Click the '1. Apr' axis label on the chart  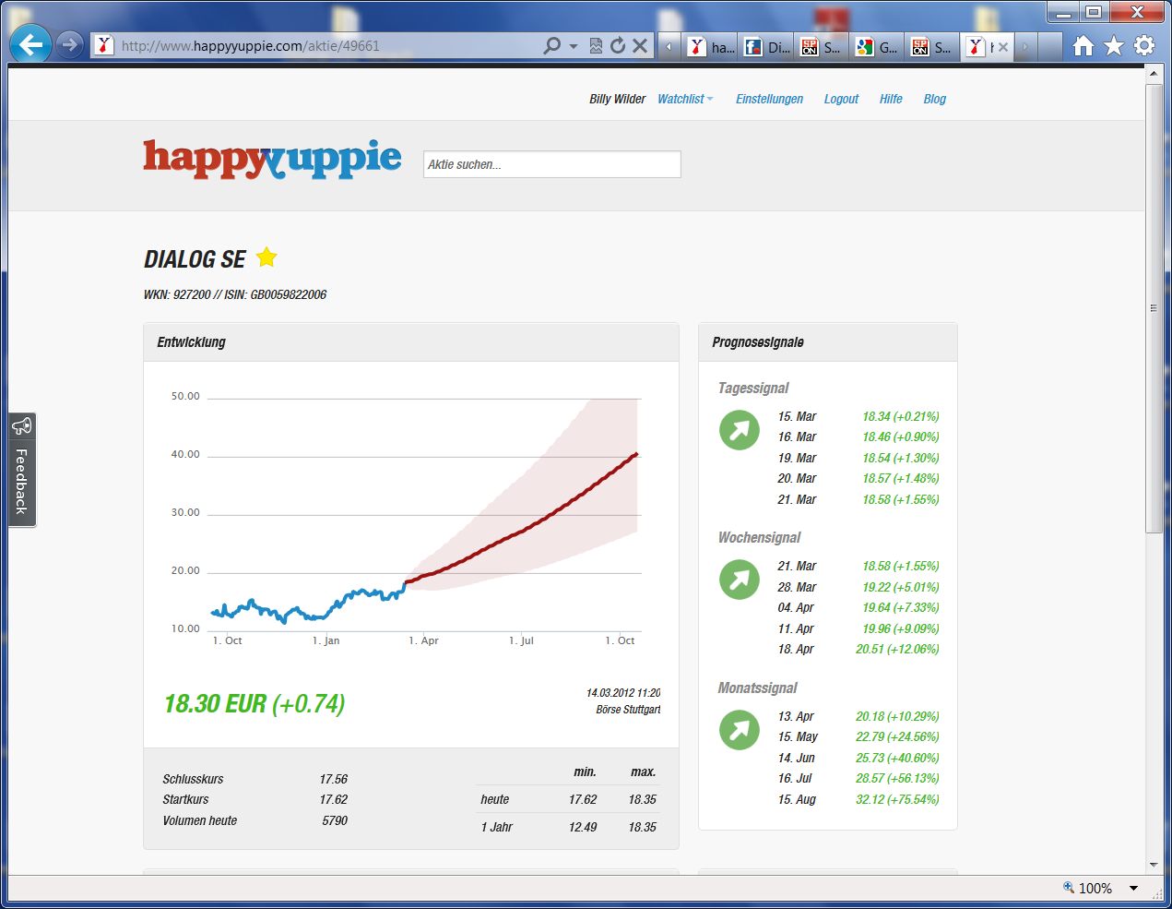click(x=423, y=640)
